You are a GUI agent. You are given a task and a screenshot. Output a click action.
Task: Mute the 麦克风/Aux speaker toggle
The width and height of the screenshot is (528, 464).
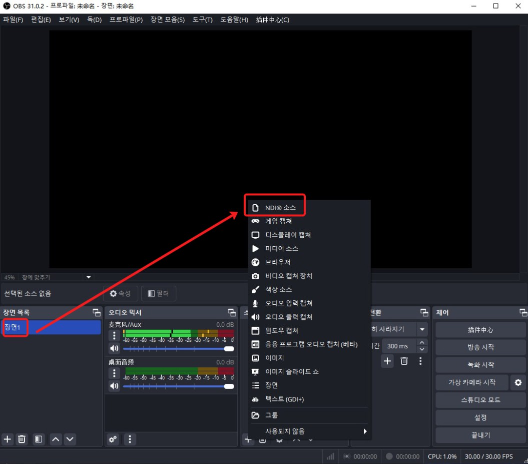(x=115, y=348)
